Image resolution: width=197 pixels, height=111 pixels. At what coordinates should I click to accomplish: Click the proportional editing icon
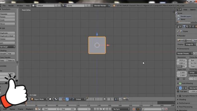(x=109, y=99)
